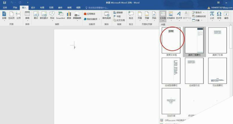
Task: Insert a 书签 bookmark
Action: [x=117, y=17]
